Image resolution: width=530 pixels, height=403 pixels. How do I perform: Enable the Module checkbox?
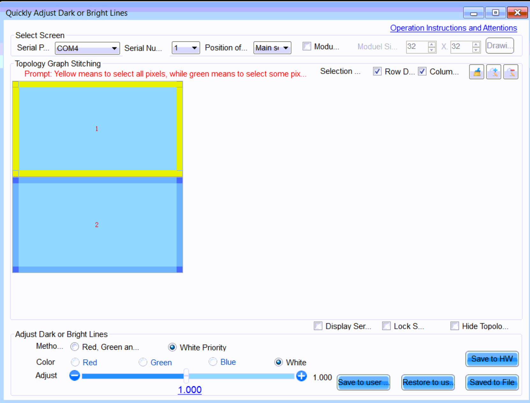tap(307, 46)
